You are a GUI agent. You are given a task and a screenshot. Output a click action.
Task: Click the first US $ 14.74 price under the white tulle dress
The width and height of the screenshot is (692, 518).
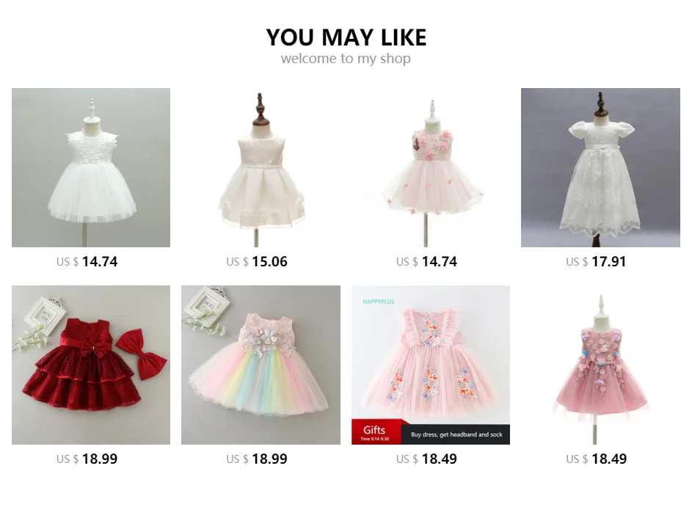(x=87, y=262)
